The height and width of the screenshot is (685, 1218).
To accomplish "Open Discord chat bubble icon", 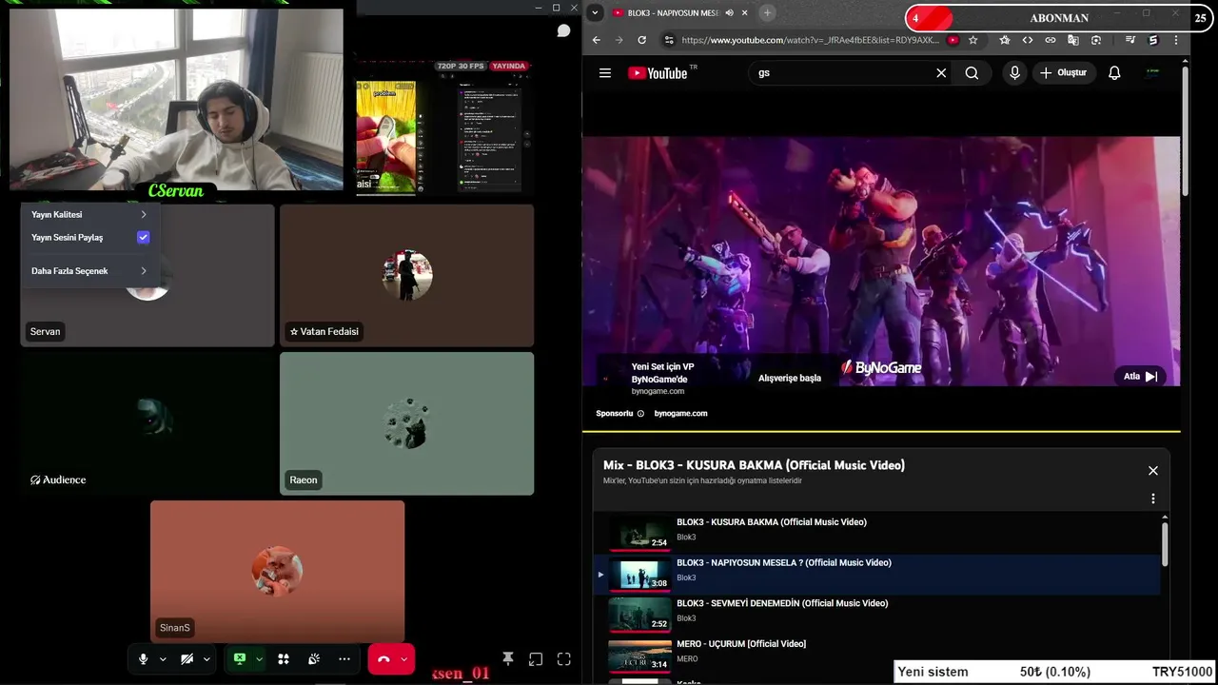I will click(x=563, y=30).
